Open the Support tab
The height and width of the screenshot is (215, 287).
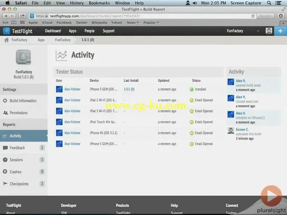[108, 31]
